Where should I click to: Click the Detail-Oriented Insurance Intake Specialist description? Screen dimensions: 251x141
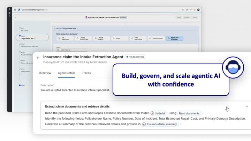[x=75, y=90]
